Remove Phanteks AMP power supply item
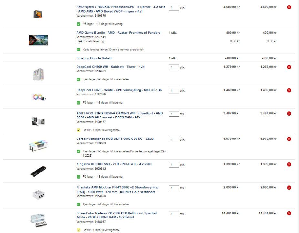The image size is (299, 233). click(x=289, y=188)
